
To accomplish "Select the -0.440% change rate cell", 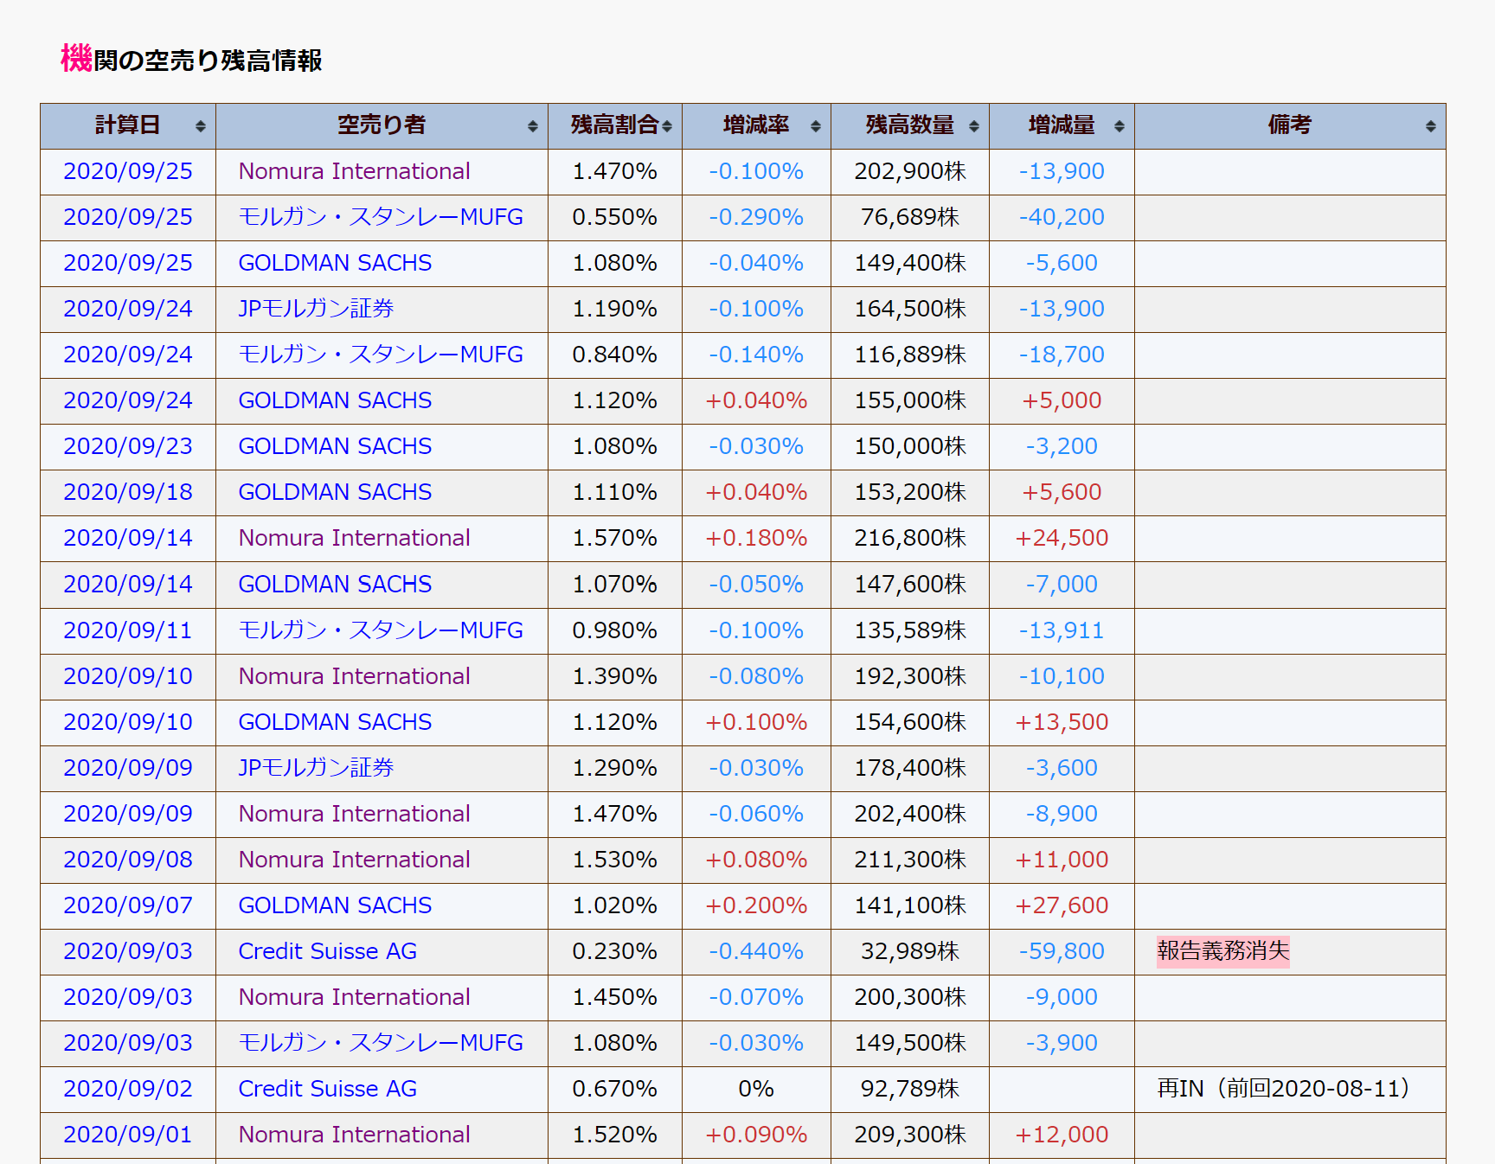I will tap(756, 951).
